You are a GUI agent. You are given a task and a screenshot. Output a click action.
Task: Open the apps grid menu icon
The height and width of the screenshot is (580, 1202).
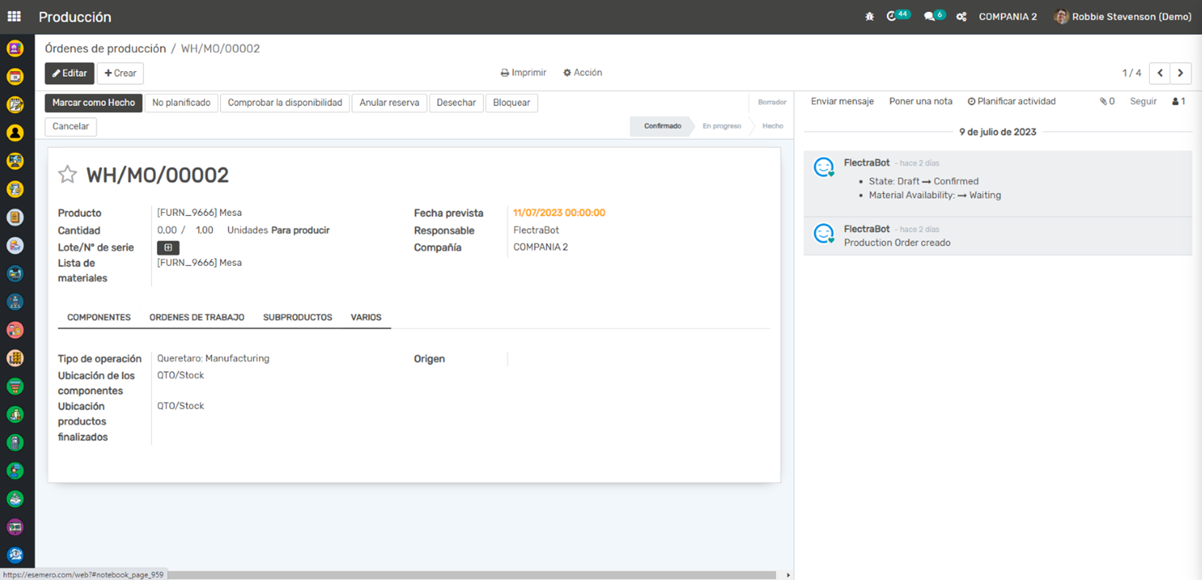click(14, 17)
